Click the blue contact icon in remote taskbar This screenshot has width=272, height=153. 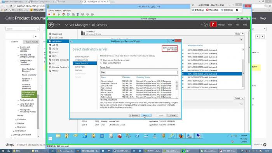102,136
